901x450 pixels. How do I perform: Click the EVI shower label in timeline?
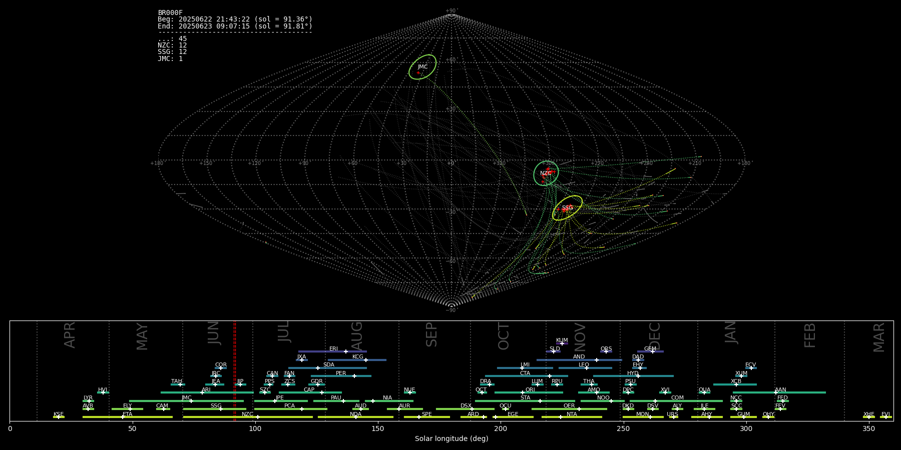[885, 414]
